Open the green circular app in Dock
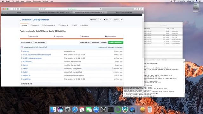The height and width of the screenshot is (114, 203). point(118,110)
